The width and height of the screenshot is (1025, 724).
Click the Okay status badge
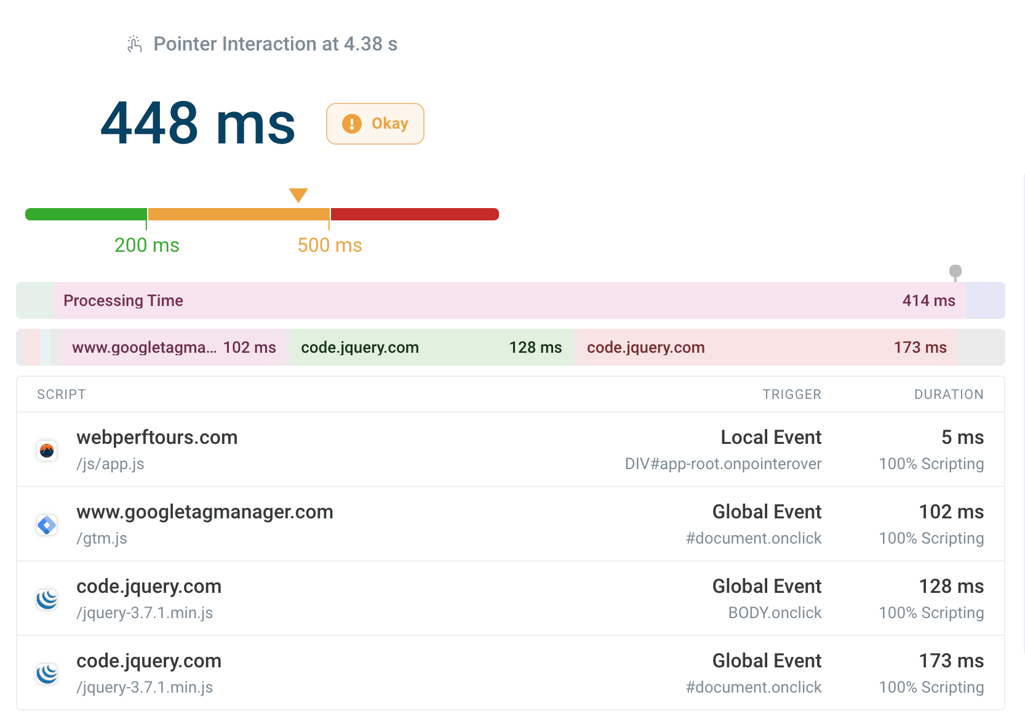[375, 124]
